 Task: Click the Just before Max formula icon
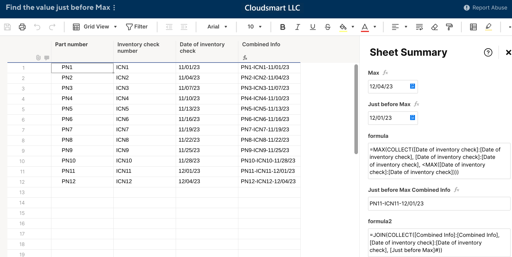pyautogui.click(x=416, y=104)
